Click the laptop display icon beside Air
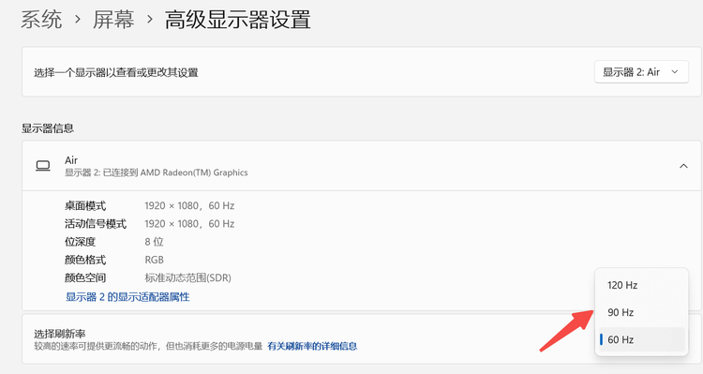This screenshot has width=703, height=374. point(43,166)
